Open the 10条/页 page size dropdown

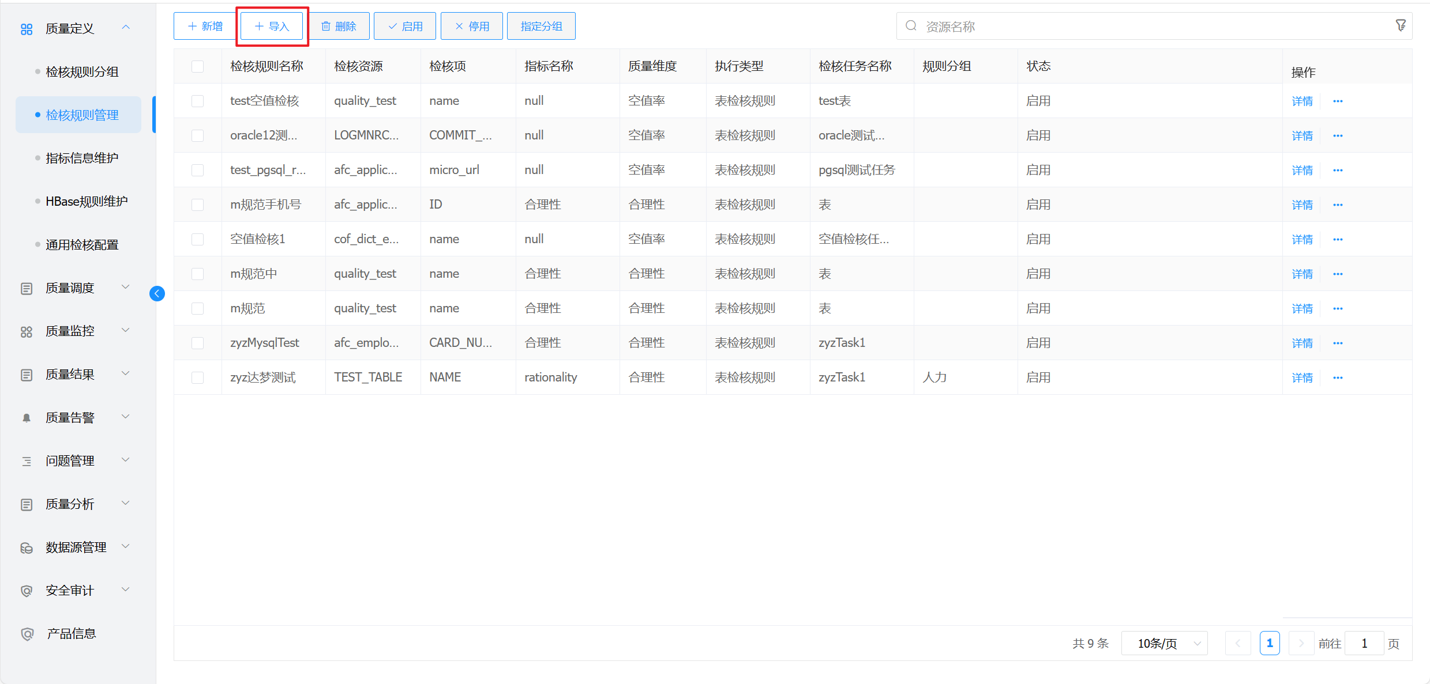(x=1164, y=643)
